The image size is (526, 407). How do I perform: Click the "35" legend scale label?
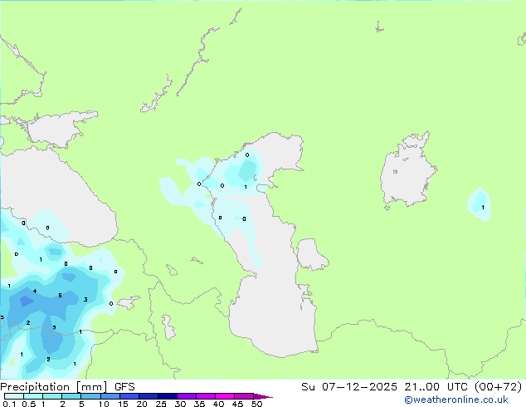199,404
